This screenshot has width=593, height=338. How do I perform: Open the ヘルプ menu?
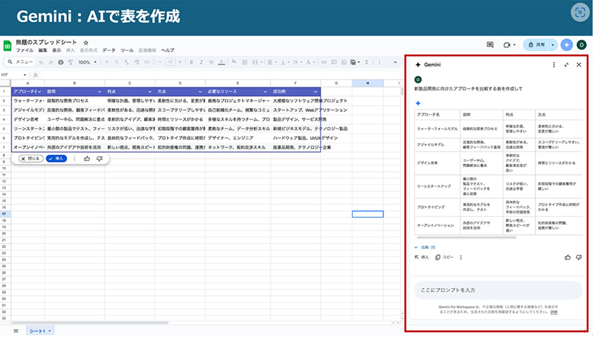[168, 50]
